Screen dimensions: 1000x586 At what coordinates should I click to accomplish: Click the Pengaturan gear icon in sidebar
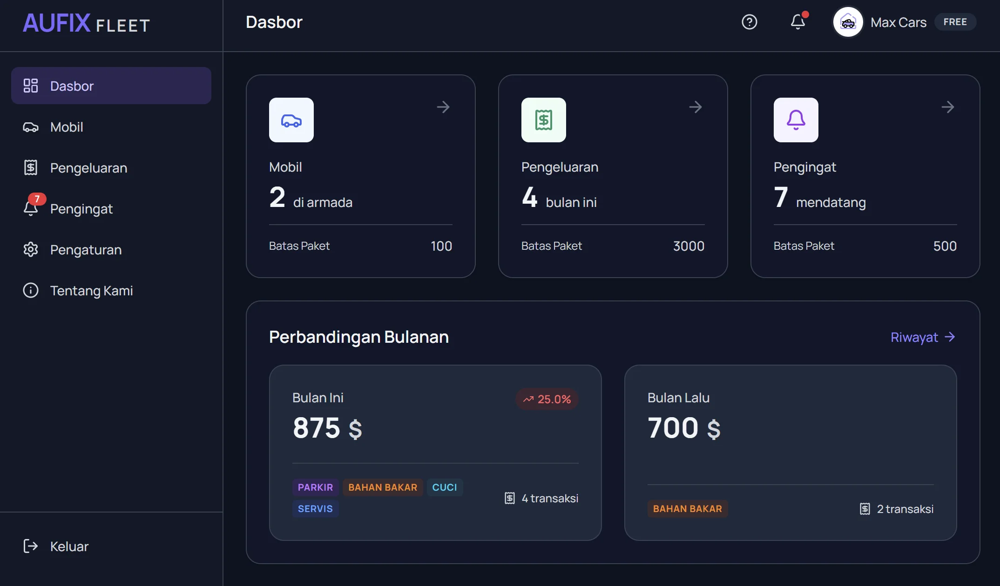click(x=31, y=249)
